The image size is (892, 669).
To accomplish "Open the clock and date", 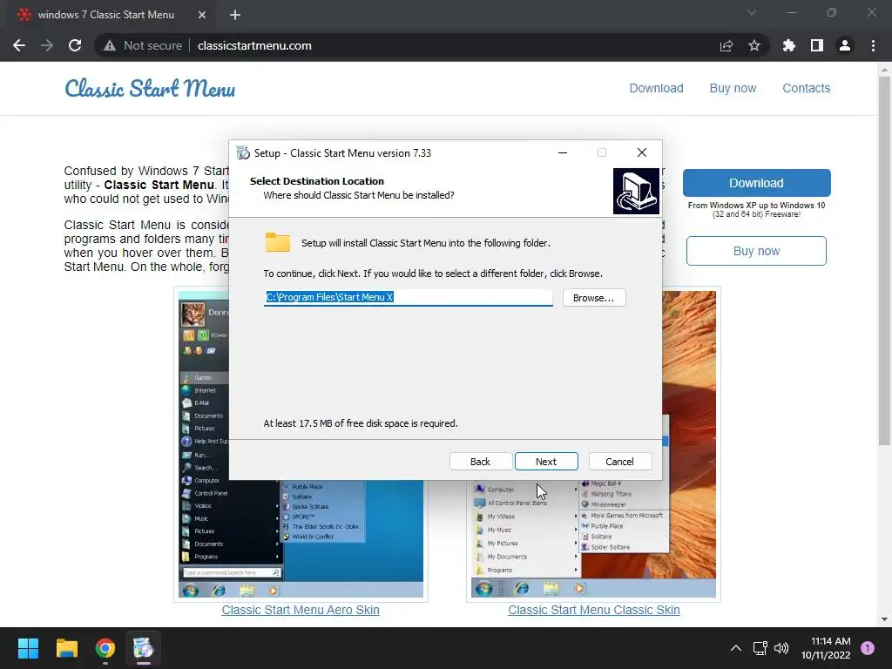I will click(x=826, y=648).
